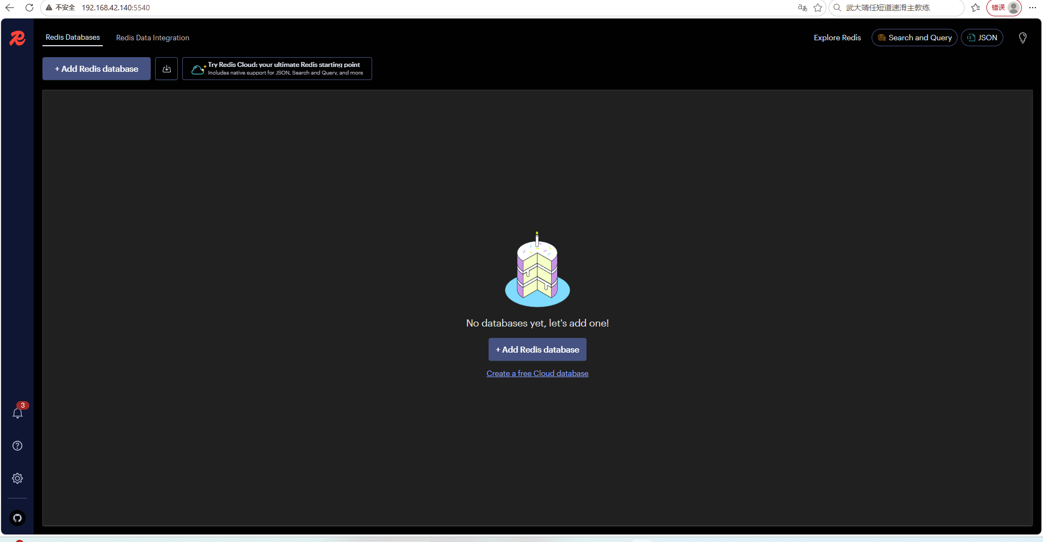Open the insights lightbulb icon
The image size is (1043, 542).
1023,38
